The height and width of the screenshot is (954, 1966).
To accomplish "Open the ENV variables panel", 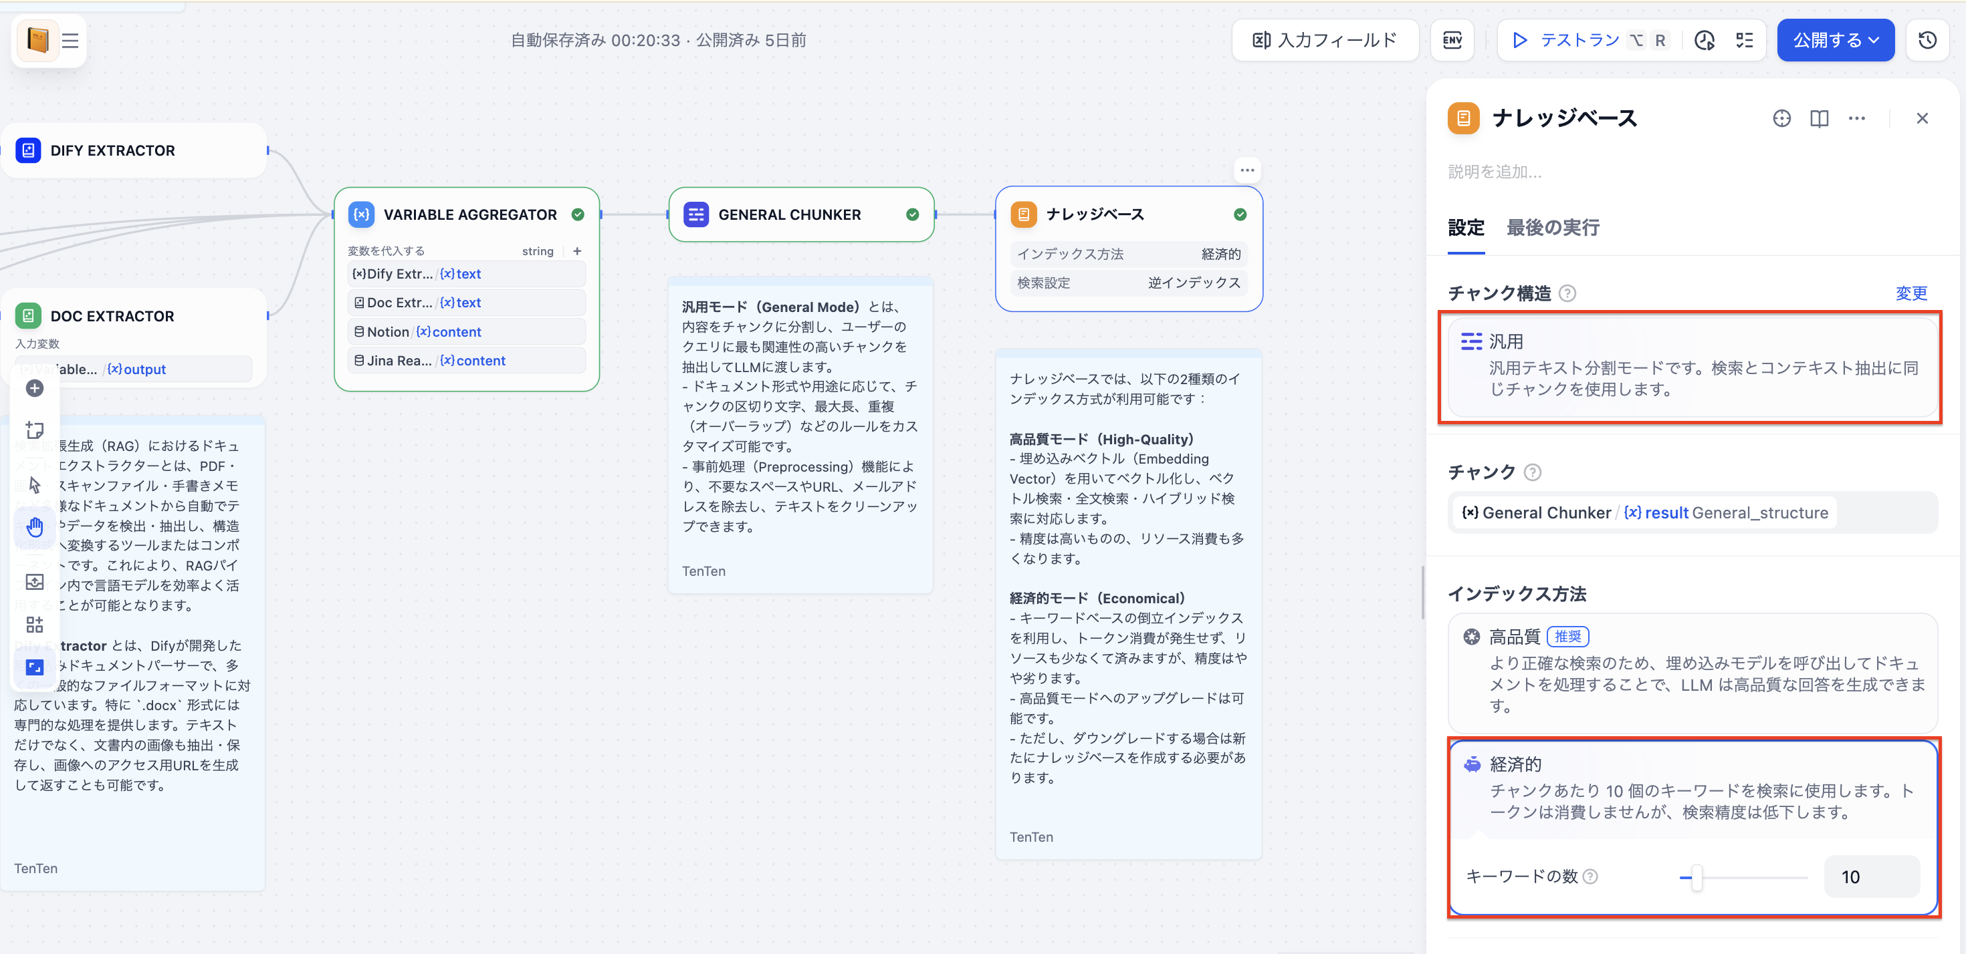I will coord(1452,40).
